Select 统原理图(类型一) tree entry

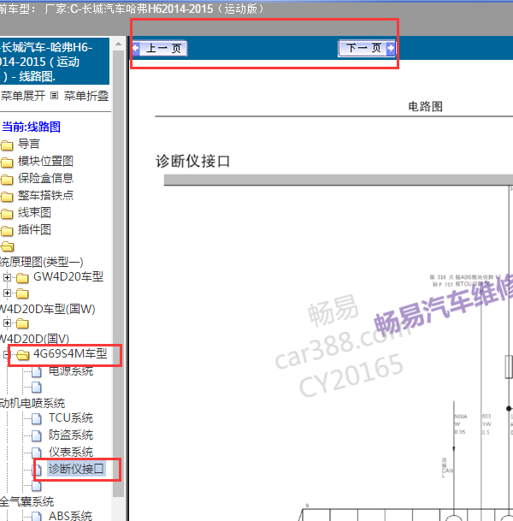coord(42,262)
